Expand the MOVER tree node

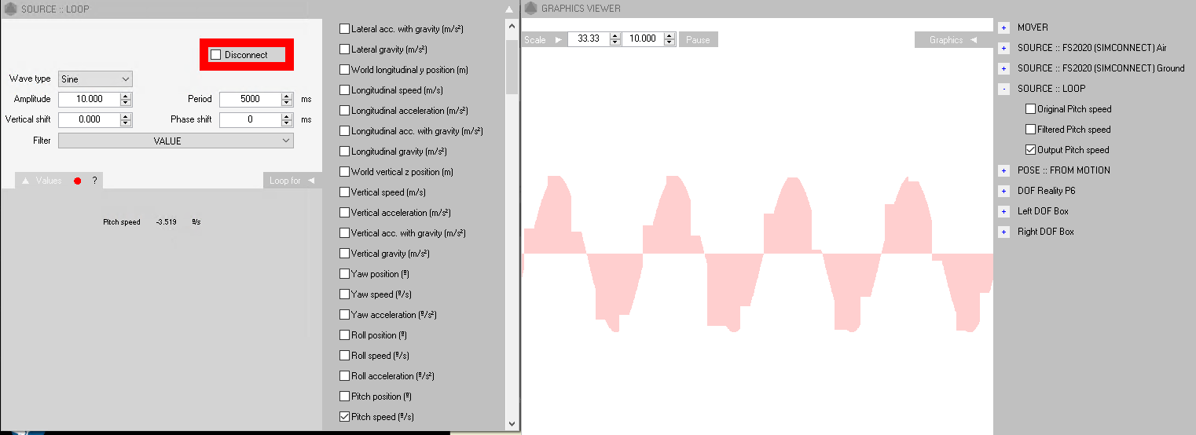point(1004,27)
